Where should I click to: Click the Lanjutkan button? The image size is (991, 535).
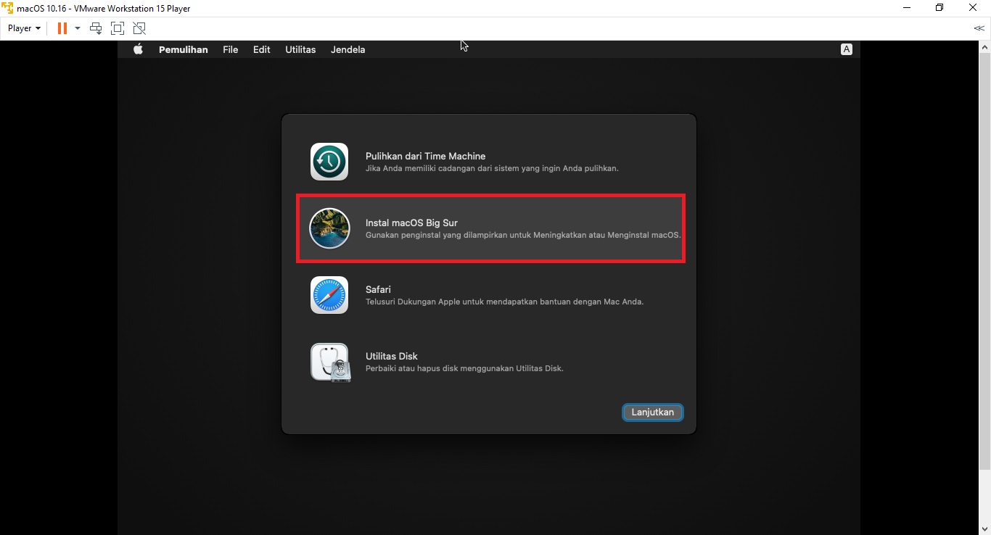coord(652,412)
